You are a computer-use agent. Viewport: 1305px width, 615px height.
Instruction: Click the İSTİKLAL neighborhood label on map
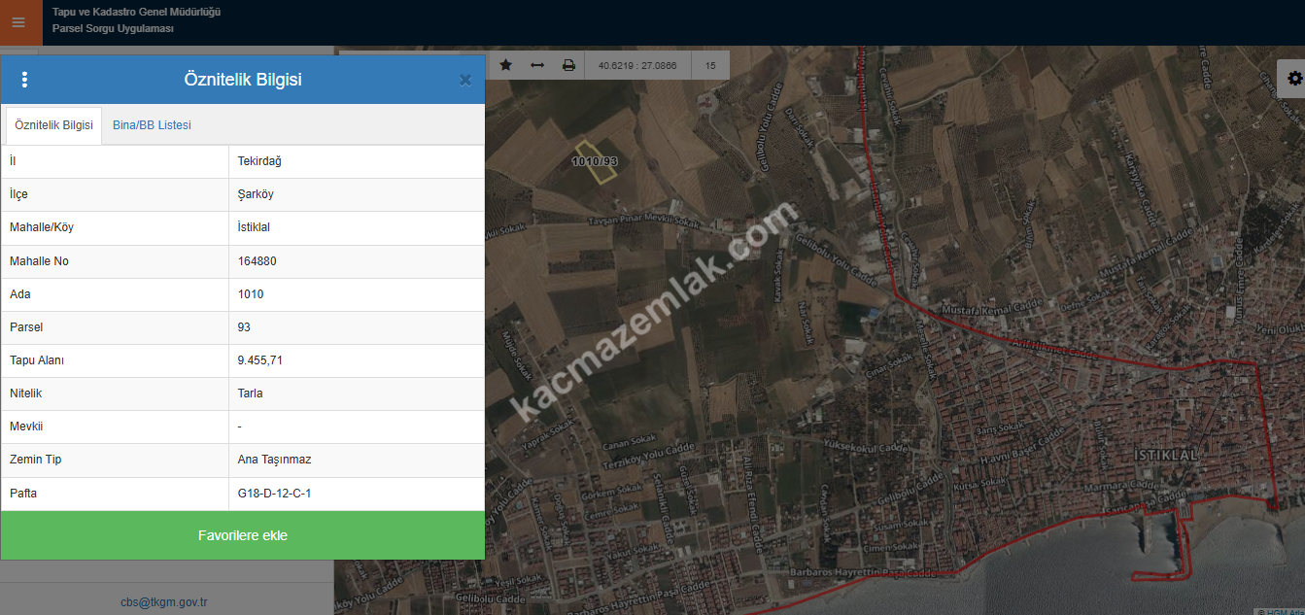point(1166,455)
